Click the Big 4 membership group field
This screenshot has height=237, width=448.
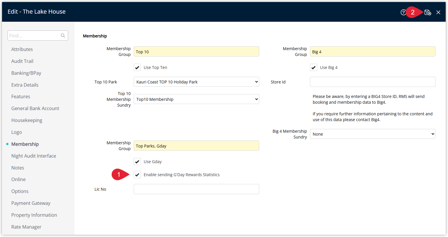(x=373, y=52)
